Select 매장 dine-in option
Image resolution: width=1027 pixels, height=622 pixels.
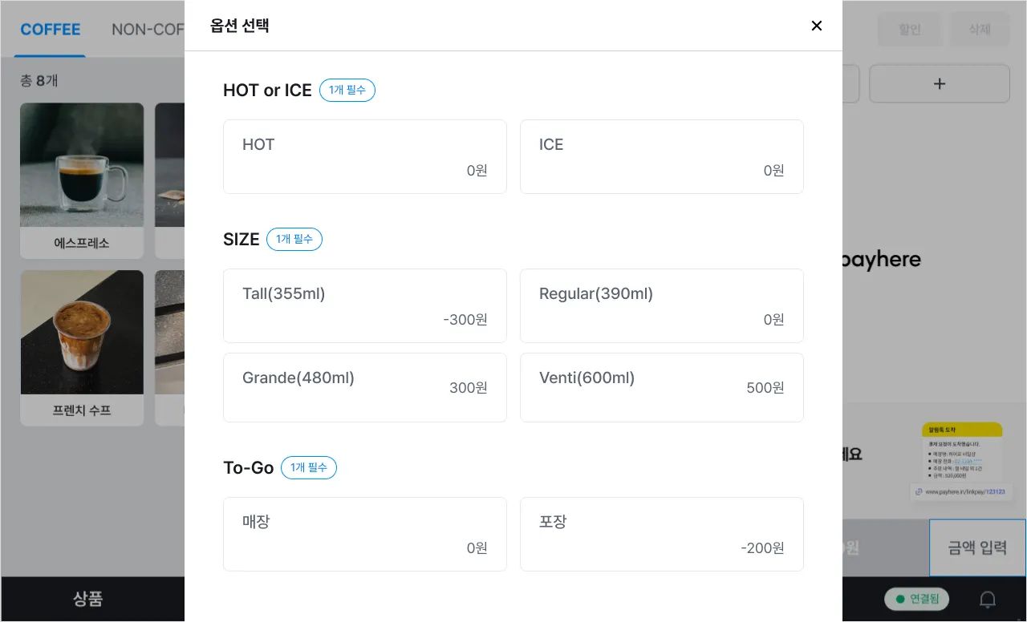click(x=364, y=534)
